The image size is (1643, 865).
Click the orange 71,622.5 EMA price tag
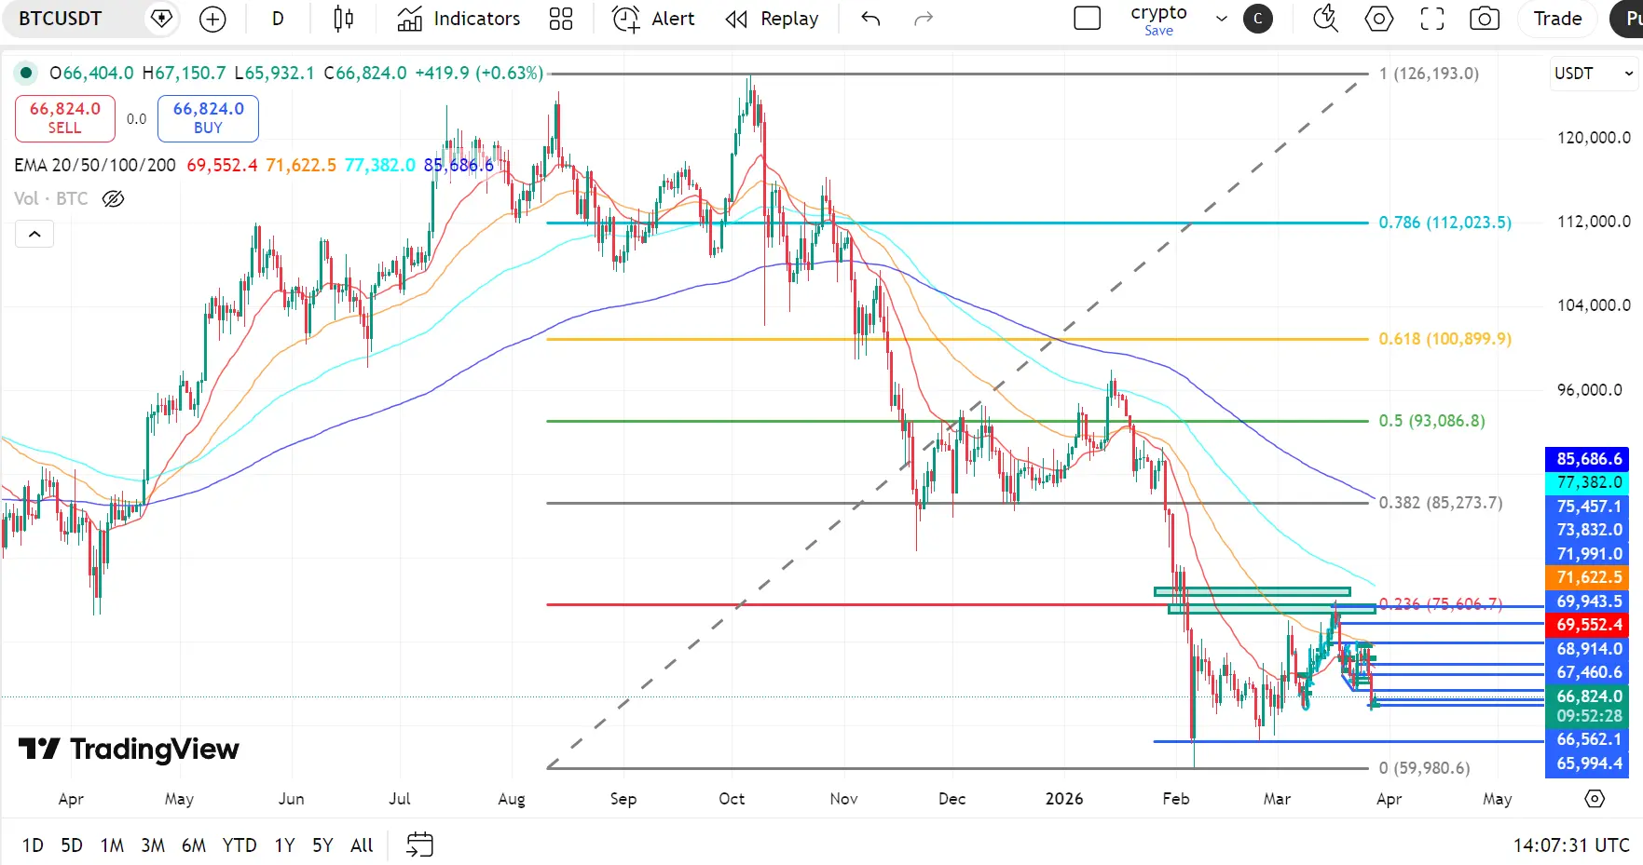point(1589,577)
